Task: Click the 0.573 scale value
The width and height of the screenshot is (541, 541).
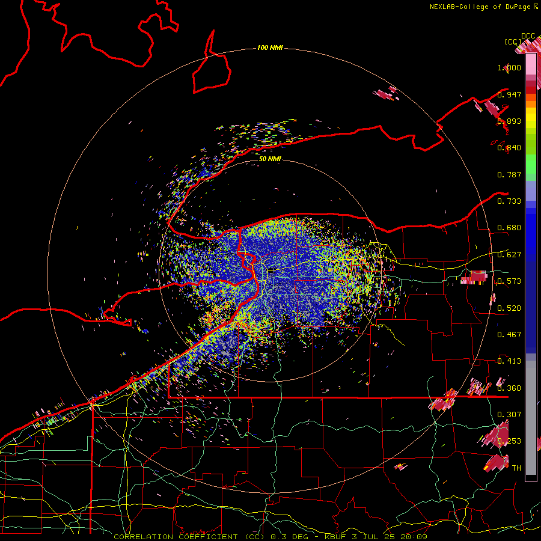Action: click(x=509, y=281)
